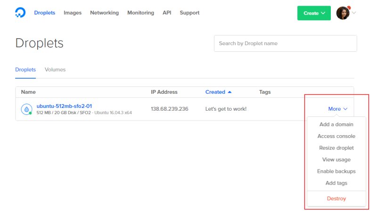Click the Name column header
377x211 pixels.
click(x=28, y=92)
